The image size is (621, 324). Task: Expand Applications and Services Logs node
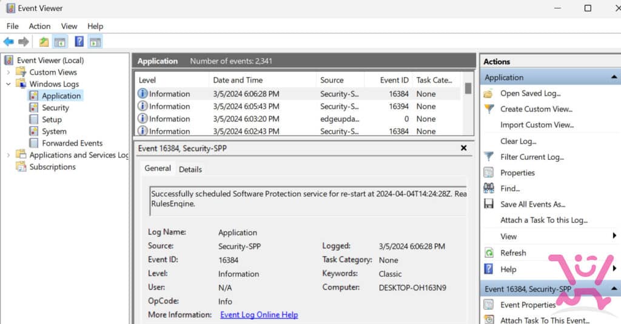pos(8,155)
